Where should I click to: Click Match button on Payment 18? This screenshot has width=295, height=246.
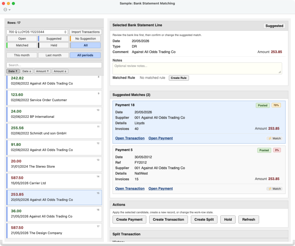(x=275, y=139)
